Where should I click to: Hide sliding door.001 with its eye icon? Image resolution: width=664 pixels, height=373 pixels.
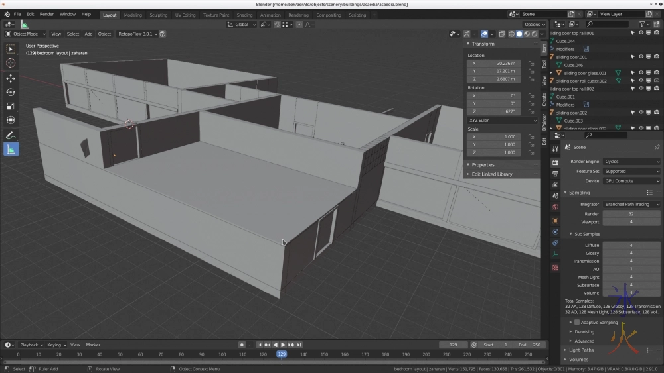tap(641, 57)
